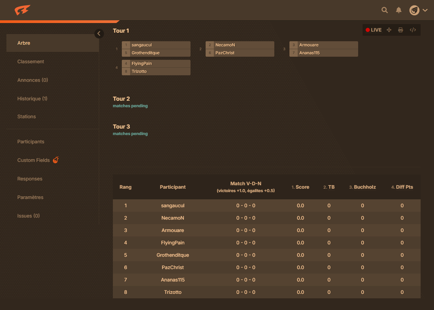434x310 pixels.
Task: Click the user avatar icon
Action: pyautogui.click(x=414, y=10)
